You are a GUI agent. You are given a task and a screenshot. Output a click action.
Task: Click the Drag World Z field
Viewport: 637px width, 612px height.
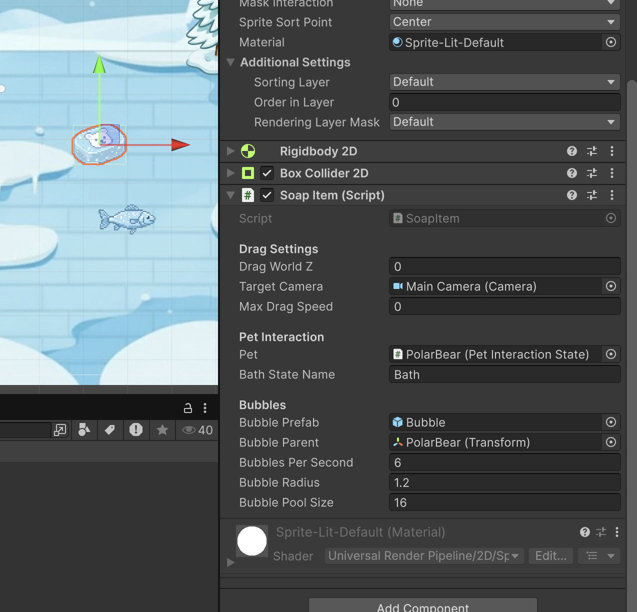[504, 266]
